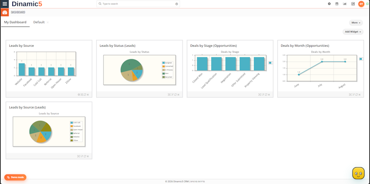The image size is (370, 184).
Task: Click the Demo mode button
Action: coord(15,177)
